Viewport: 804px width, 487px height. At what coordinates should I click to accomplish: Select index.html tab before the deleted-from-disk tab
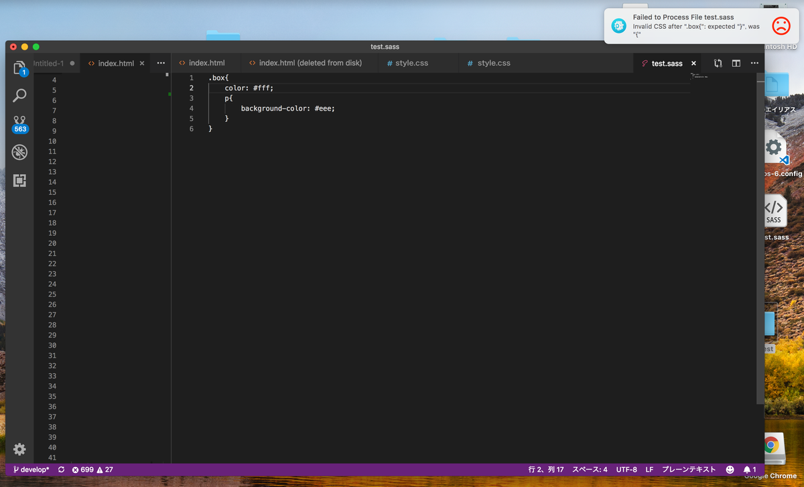[206, 64]
